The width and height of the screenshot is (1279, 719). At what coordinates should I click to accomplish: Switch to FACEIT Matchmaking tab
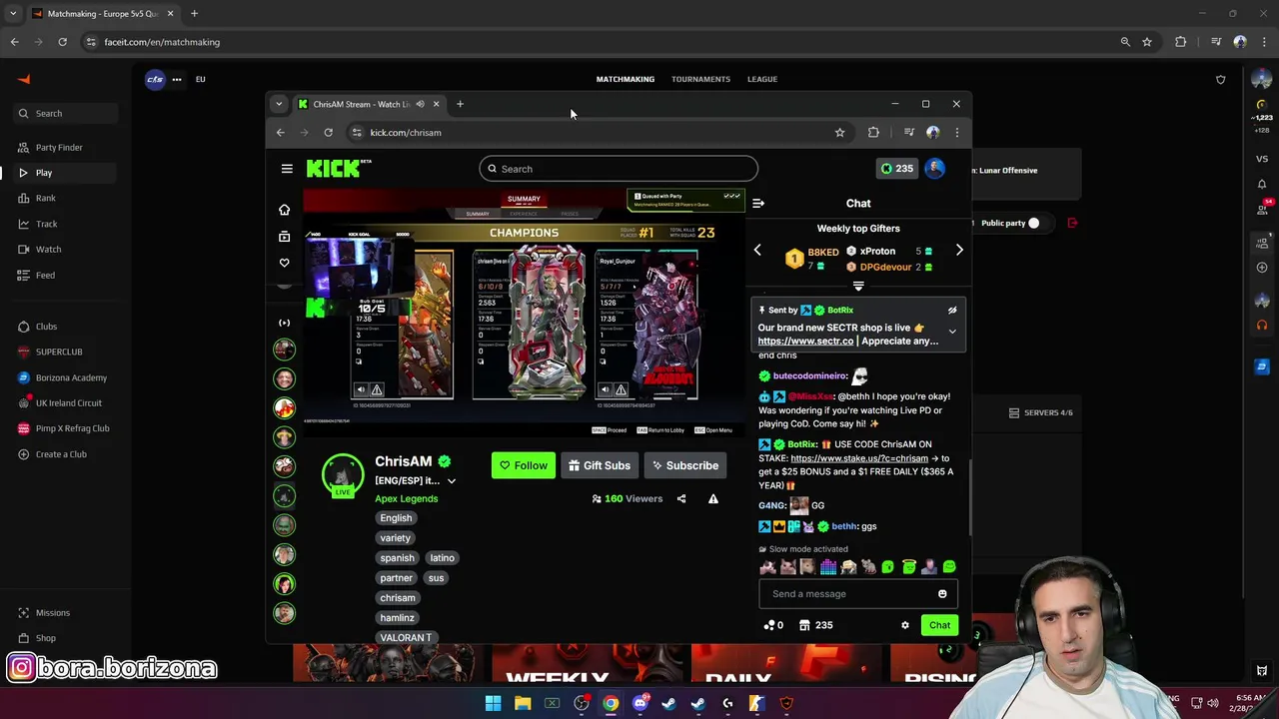[626, 79]
